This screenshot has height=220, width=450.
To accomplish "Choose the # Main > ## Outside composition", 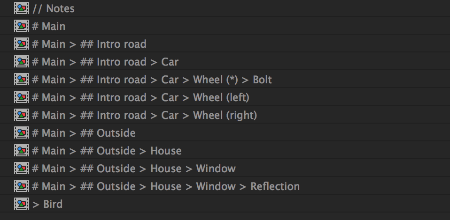I will tap(84, 133).
